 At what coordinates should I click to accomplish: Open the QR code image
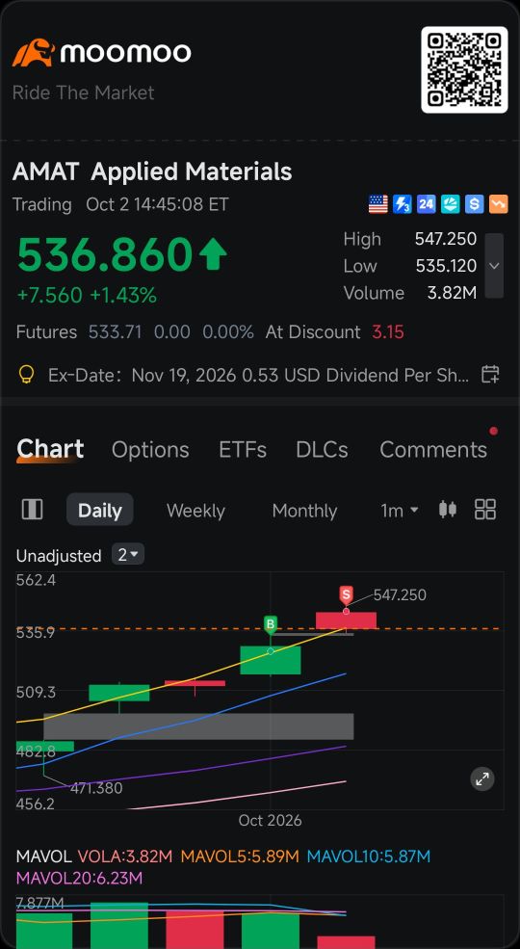pos(464,69)
